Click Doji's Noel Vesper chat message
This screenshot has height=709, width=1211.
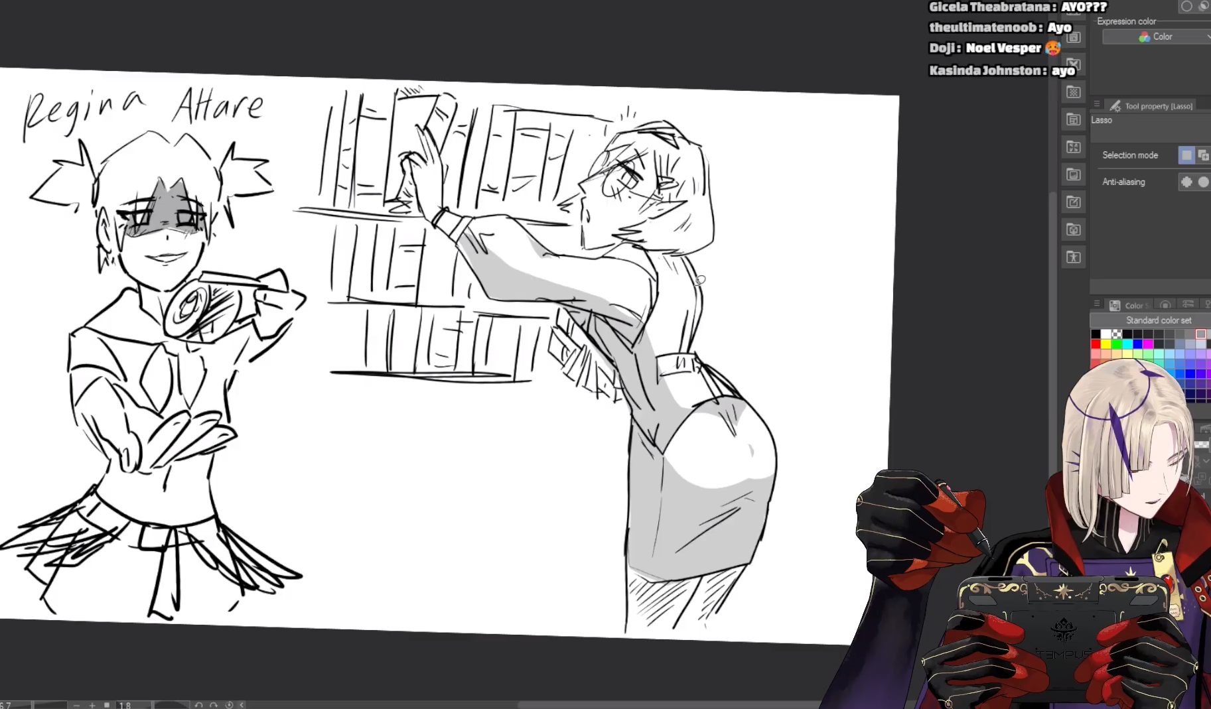[x=994, y=48]
